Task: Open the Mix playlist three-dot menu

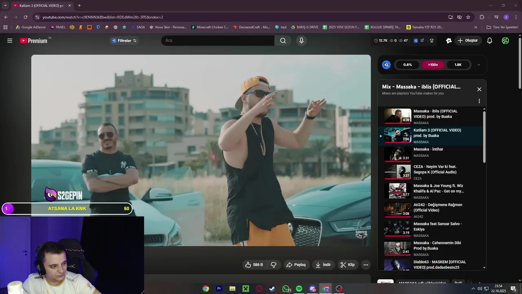Action: tap(479, 101)
